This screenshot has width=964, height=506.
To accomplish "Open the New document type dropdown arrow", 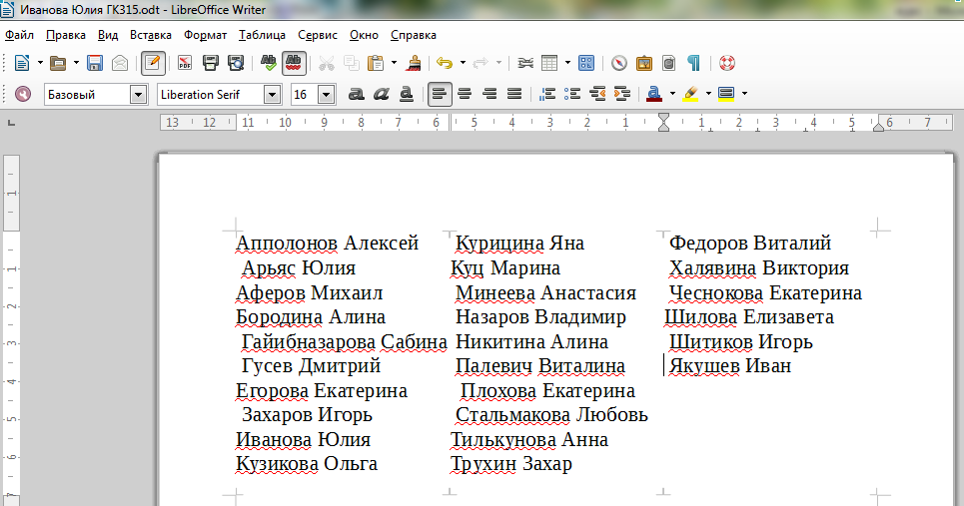I will coord(40,63).
